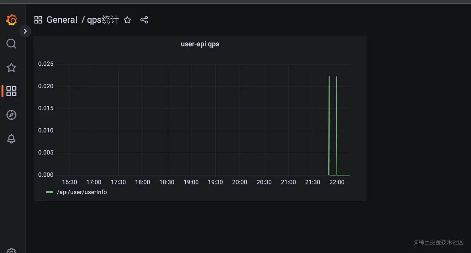Viewport: 471px width, 253px height.
Task: Toggle the /api/user/userInfo legend series
Action: coord(82,192)
